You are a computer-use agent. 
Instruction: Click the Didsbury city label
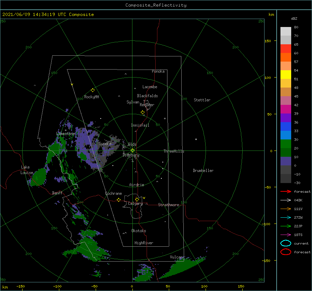coord(131,155)
